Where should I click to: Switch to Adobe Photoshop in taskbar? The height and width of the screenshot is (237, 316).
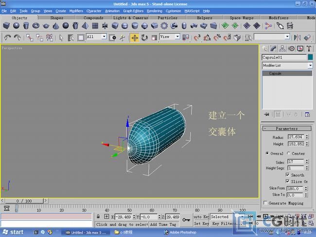(x=180, y=232)
